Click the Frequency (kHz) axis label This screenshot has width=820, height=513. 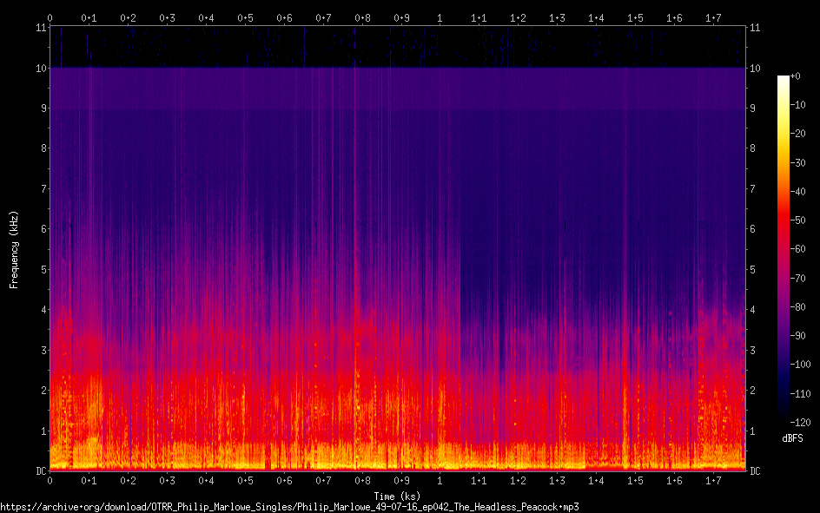coord(14,249)
